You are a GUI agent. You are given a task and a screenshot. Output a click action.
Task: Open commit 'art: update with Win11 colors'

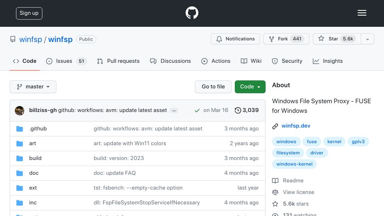click(130, 144)
